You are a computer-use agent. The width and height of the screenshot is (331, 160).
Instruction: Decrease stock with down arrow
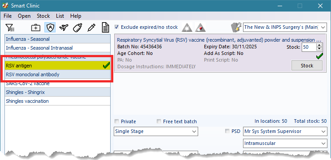(319, 49)
